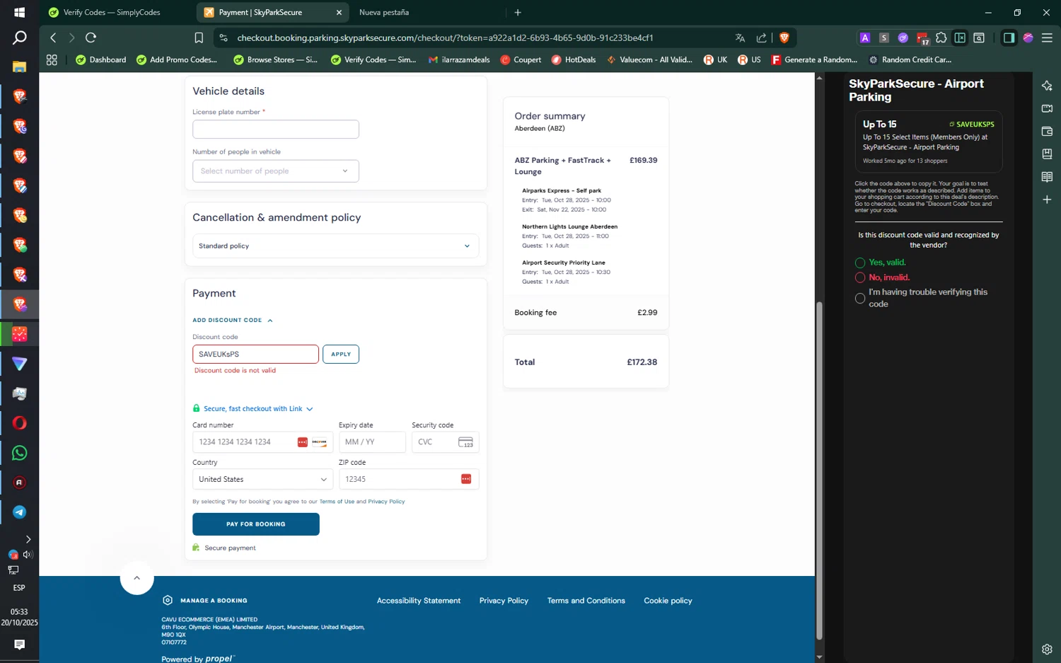Switch to the Nueva pestaña tab
The image size is (1061, 663).
384,12
